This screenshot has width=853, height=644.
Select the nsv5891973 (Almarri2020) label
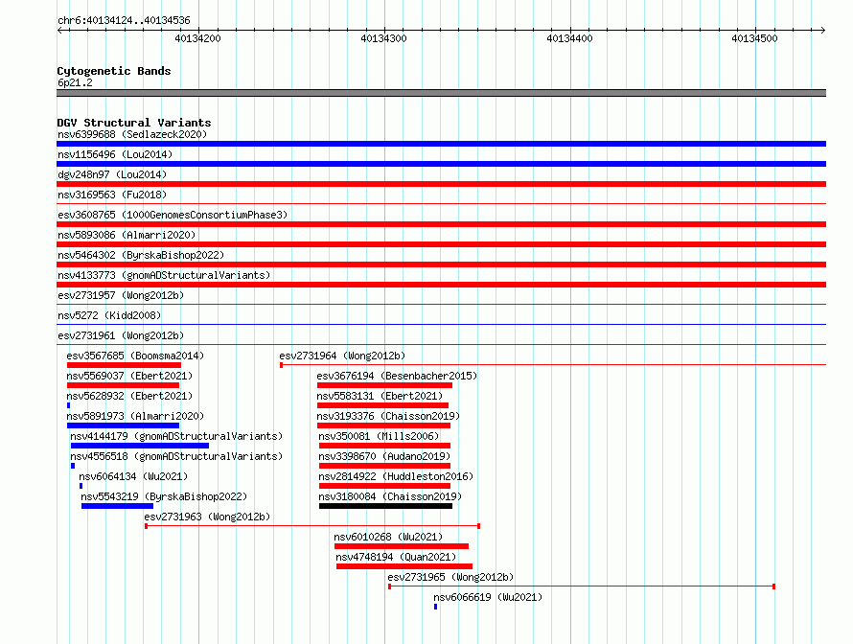[135, 416]
